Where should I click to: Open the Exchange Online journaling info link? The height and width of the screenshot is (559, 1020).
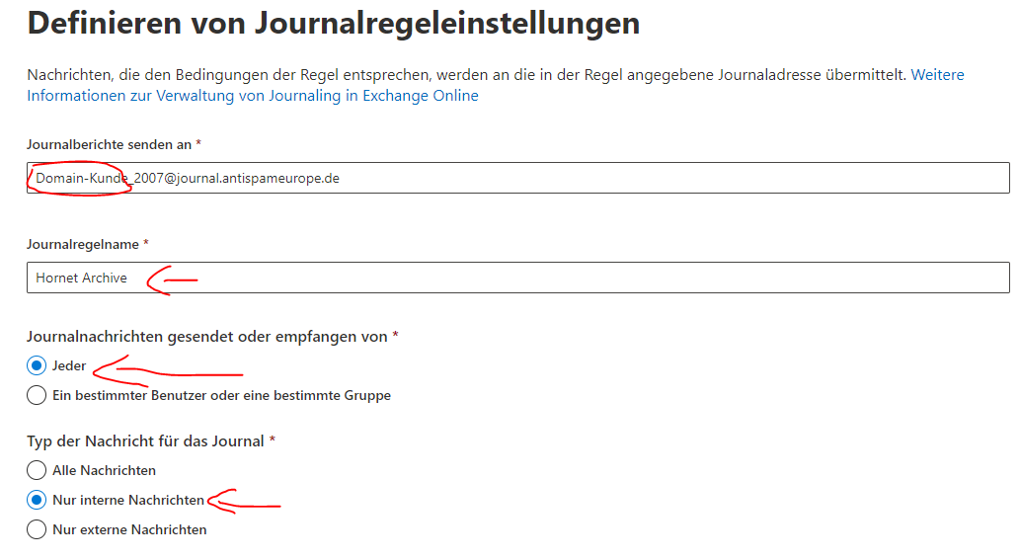252,96
